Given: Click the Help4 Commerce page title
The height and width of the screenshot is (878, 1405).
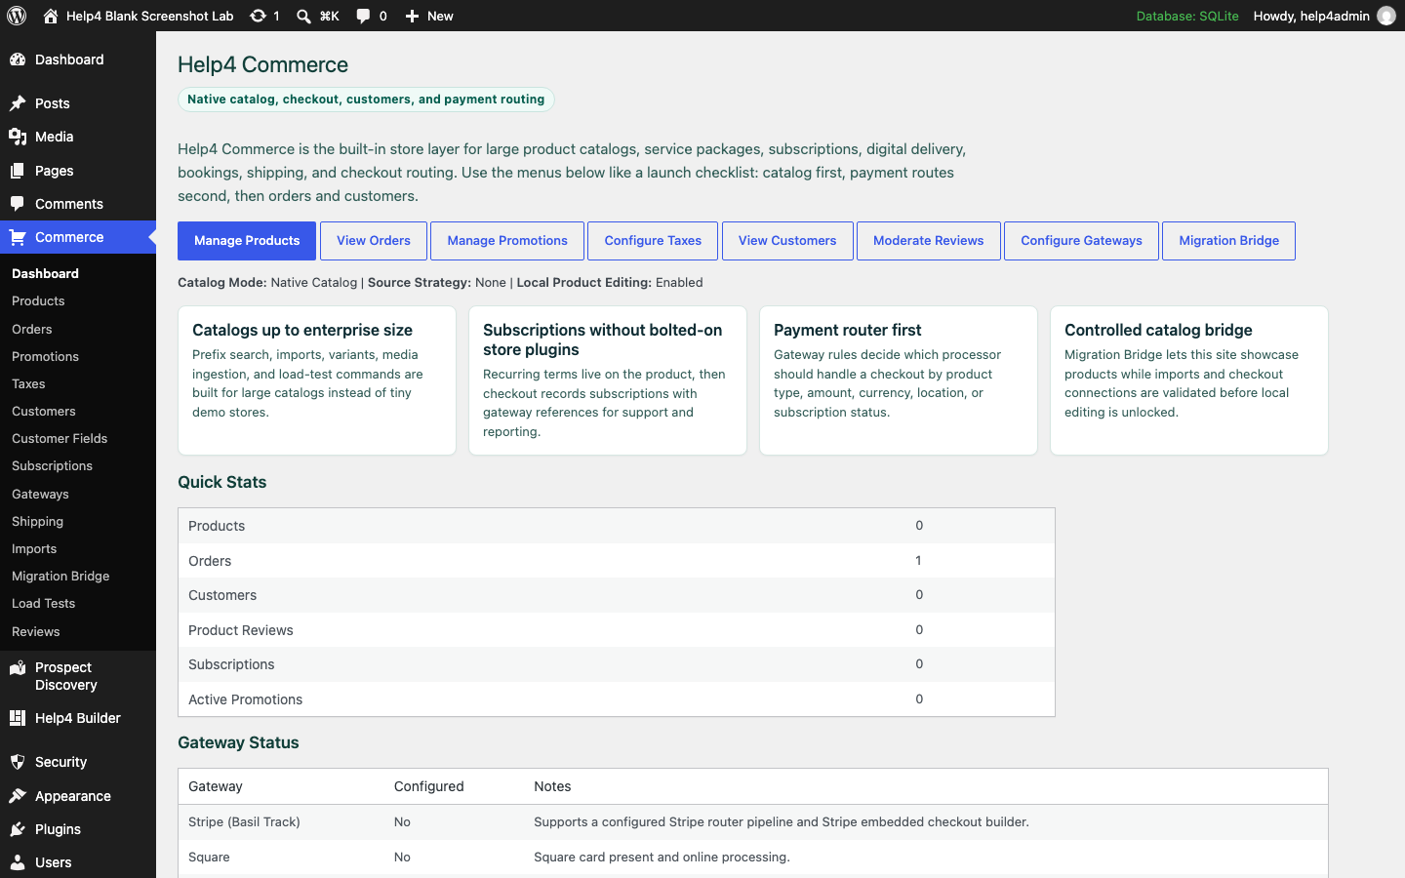Looking at the screenshot, I should [263, 64].
